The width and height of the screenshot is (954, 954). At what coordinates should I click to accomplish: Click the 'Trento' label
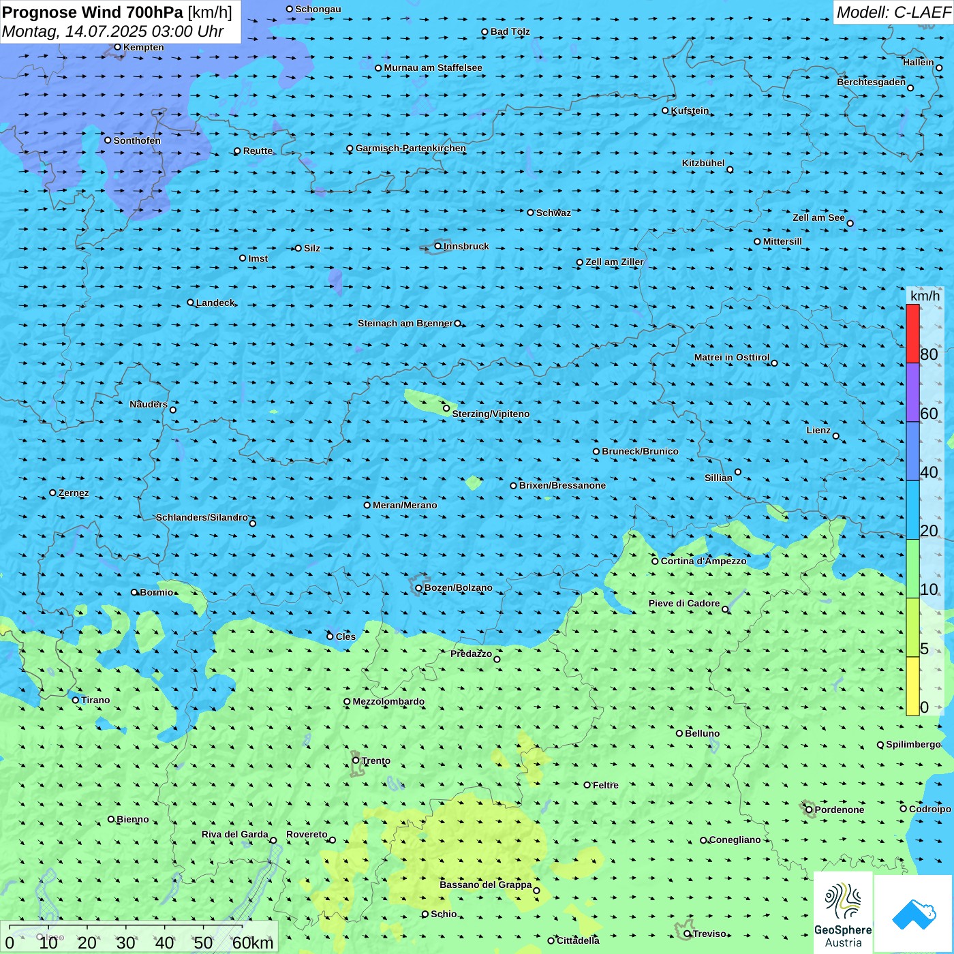tap(376, 760)
